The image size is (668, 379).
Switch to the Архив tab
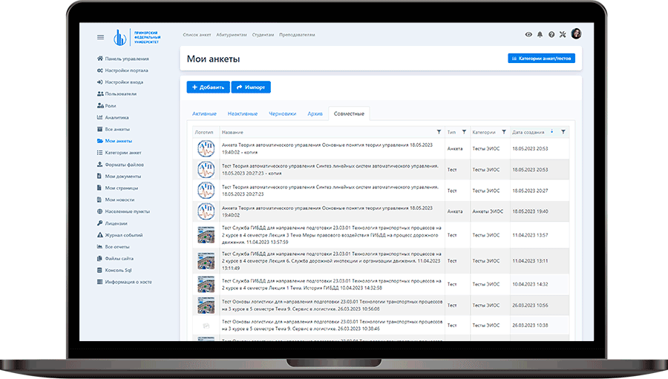point(315,113)
